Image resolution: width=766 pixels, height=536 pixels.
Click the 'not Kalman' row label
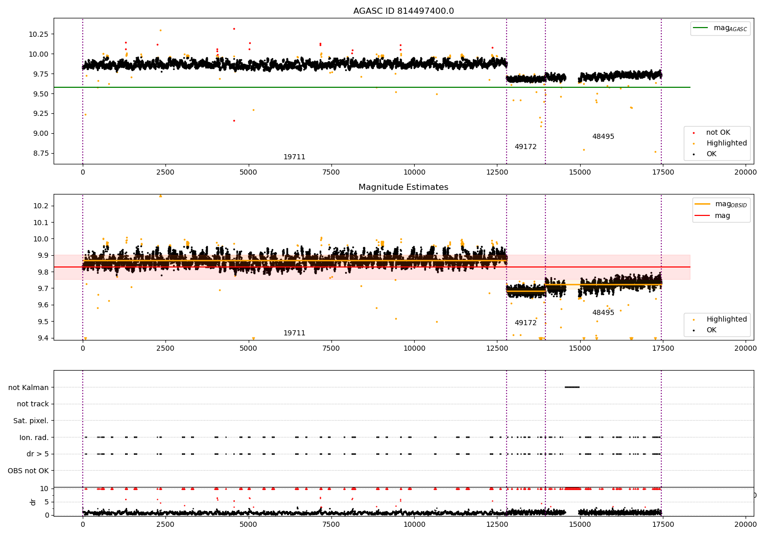pyautogui.click(x=29, y=387)
